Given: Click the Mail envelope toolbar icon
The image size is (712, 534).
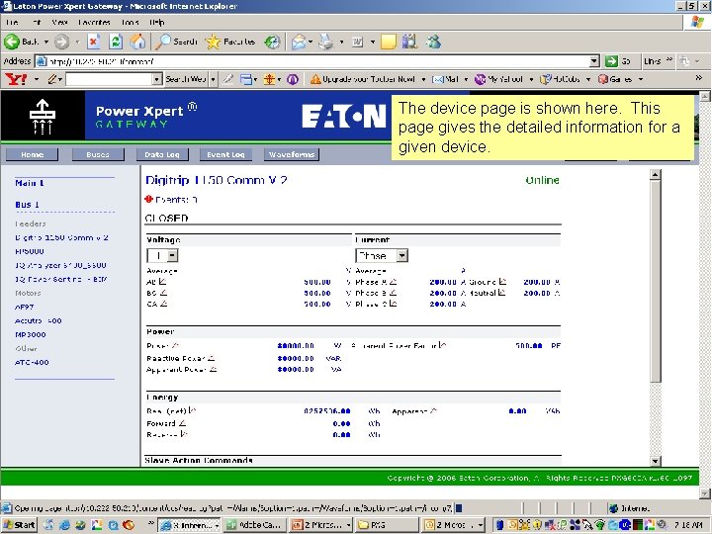Looking at the screenshot, I should tap(299, 42).
